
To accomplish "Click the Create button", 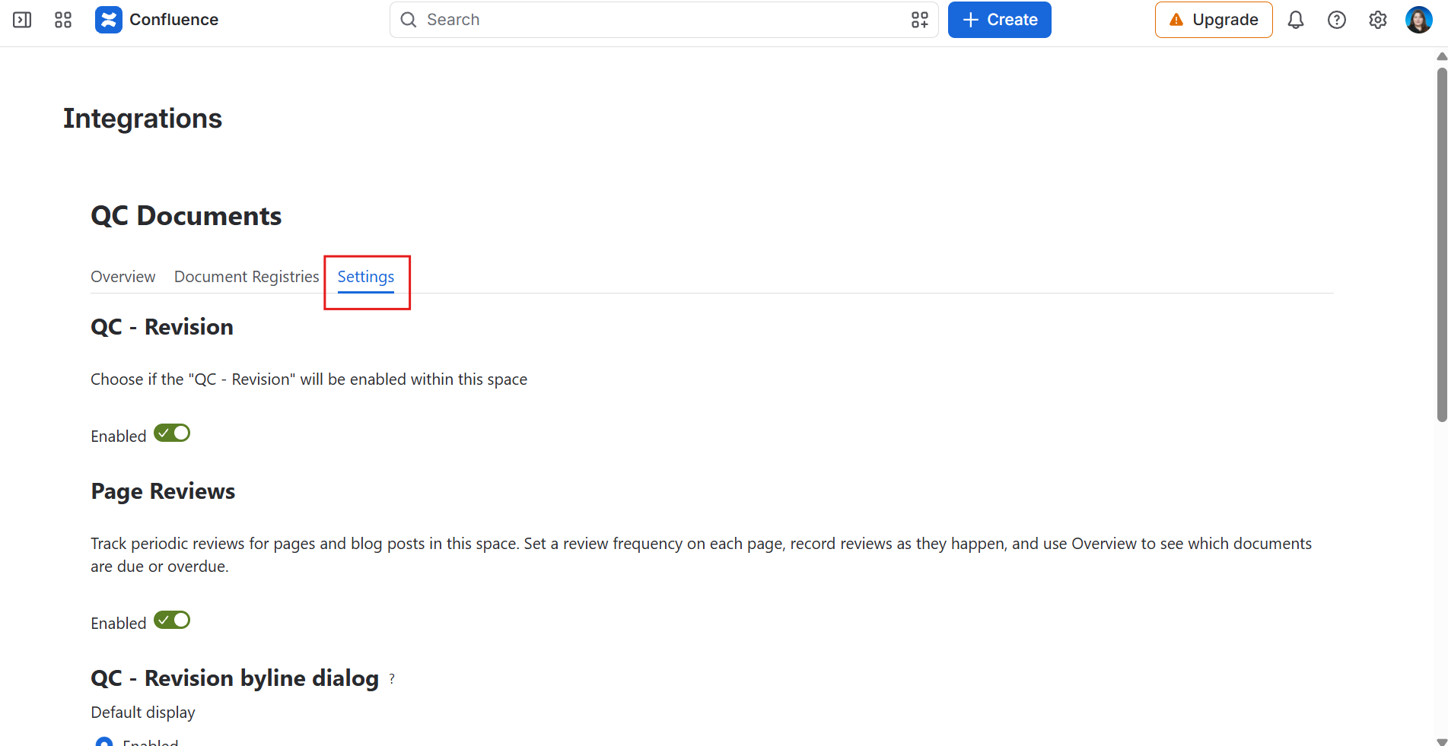I will pos(1000,20).
